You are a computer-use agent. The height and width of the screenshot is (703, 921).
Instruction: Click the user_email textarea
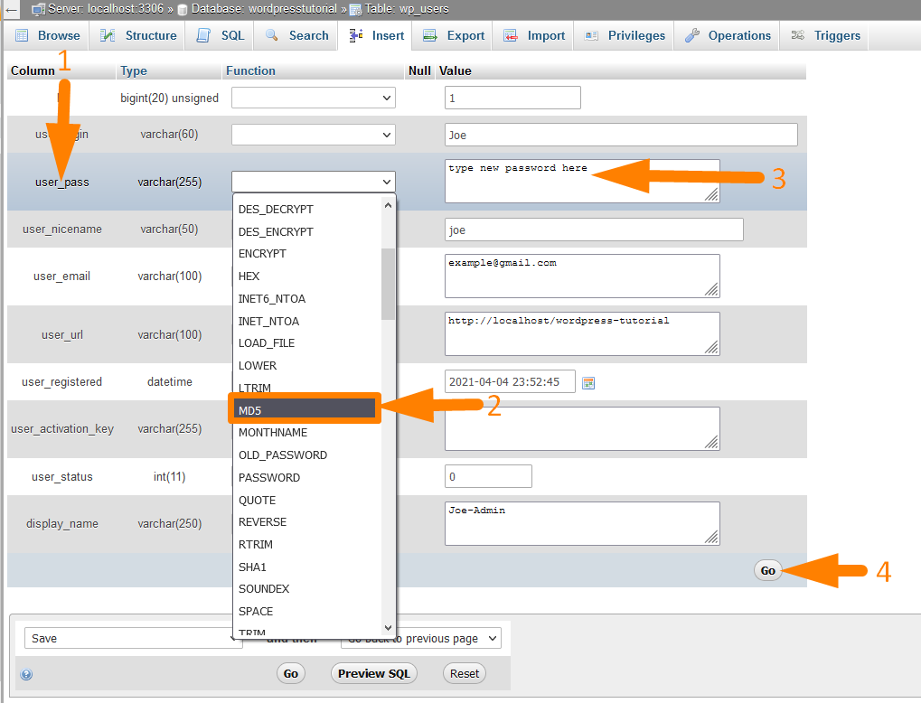coord(582,276)
